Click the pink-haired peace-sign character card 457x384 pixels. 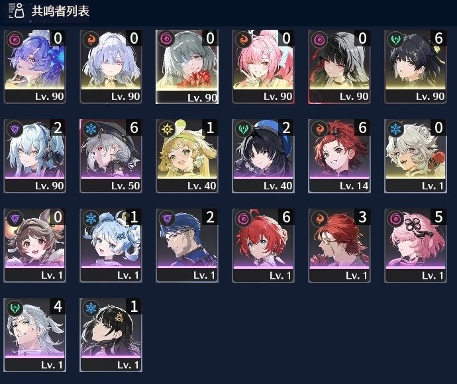[263, 66]
